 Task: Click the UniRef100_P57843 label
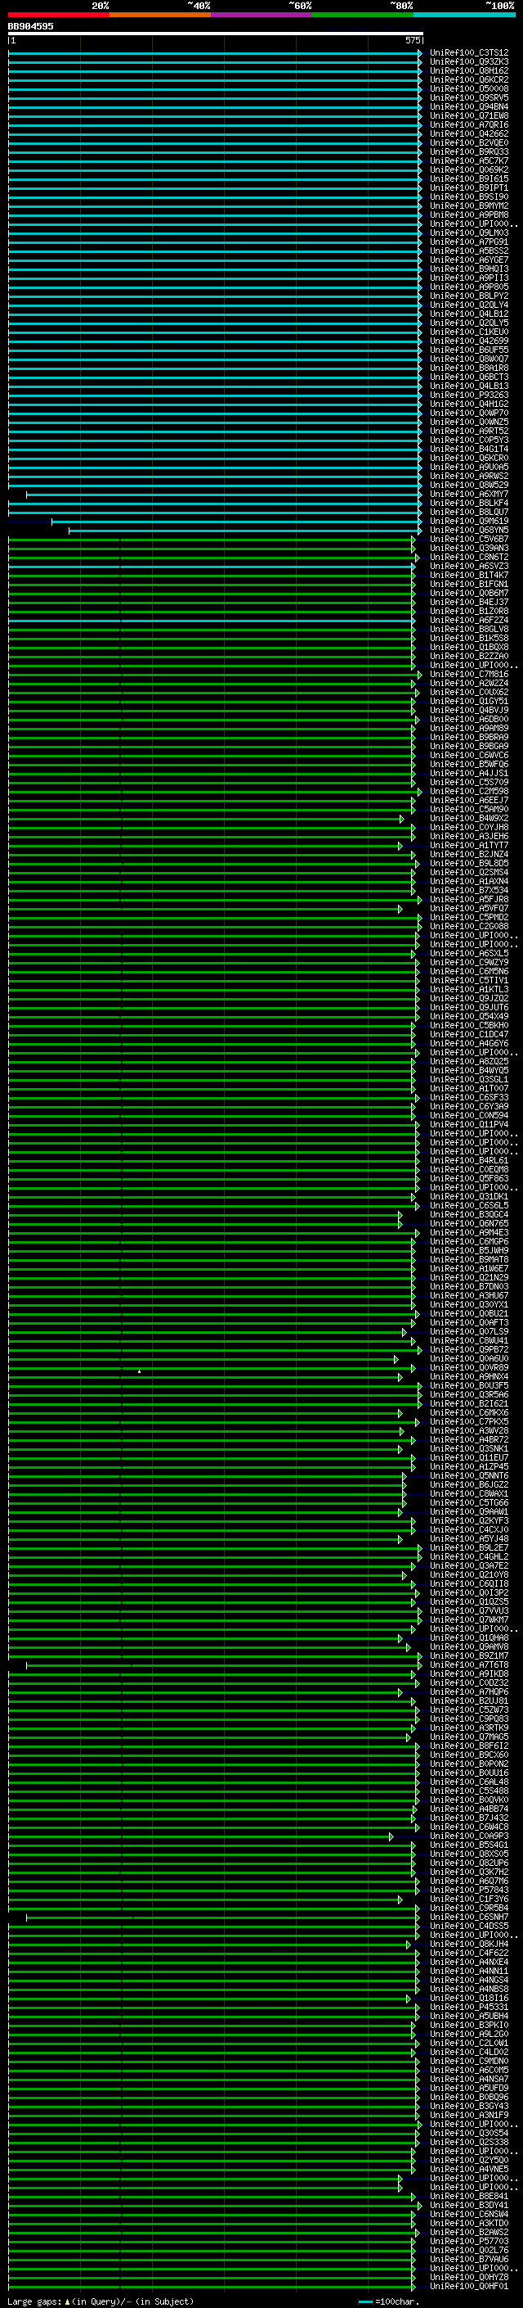click(468, 1890)
